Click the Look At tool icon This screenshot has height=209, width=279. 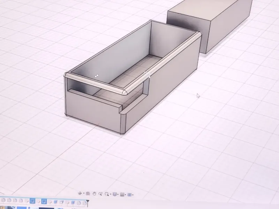(88, 194)
